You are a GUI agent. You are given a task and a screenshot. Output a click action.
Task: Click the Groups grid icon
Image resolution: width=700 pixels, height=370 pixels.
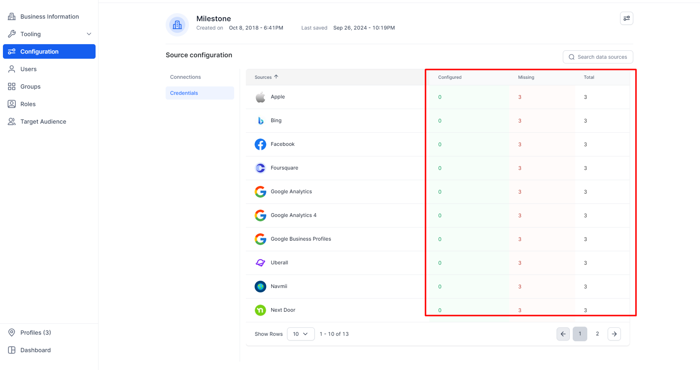[x=12, y=86]
